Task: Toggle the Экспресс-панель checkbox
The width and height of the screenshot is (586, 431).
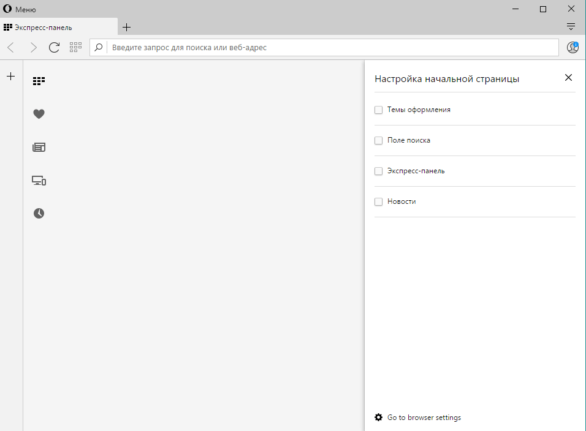Action: pos(379,171)
